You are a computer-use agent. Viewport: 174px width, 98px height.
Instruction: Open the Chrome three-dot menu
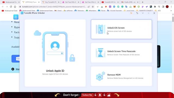coord(171,7)
